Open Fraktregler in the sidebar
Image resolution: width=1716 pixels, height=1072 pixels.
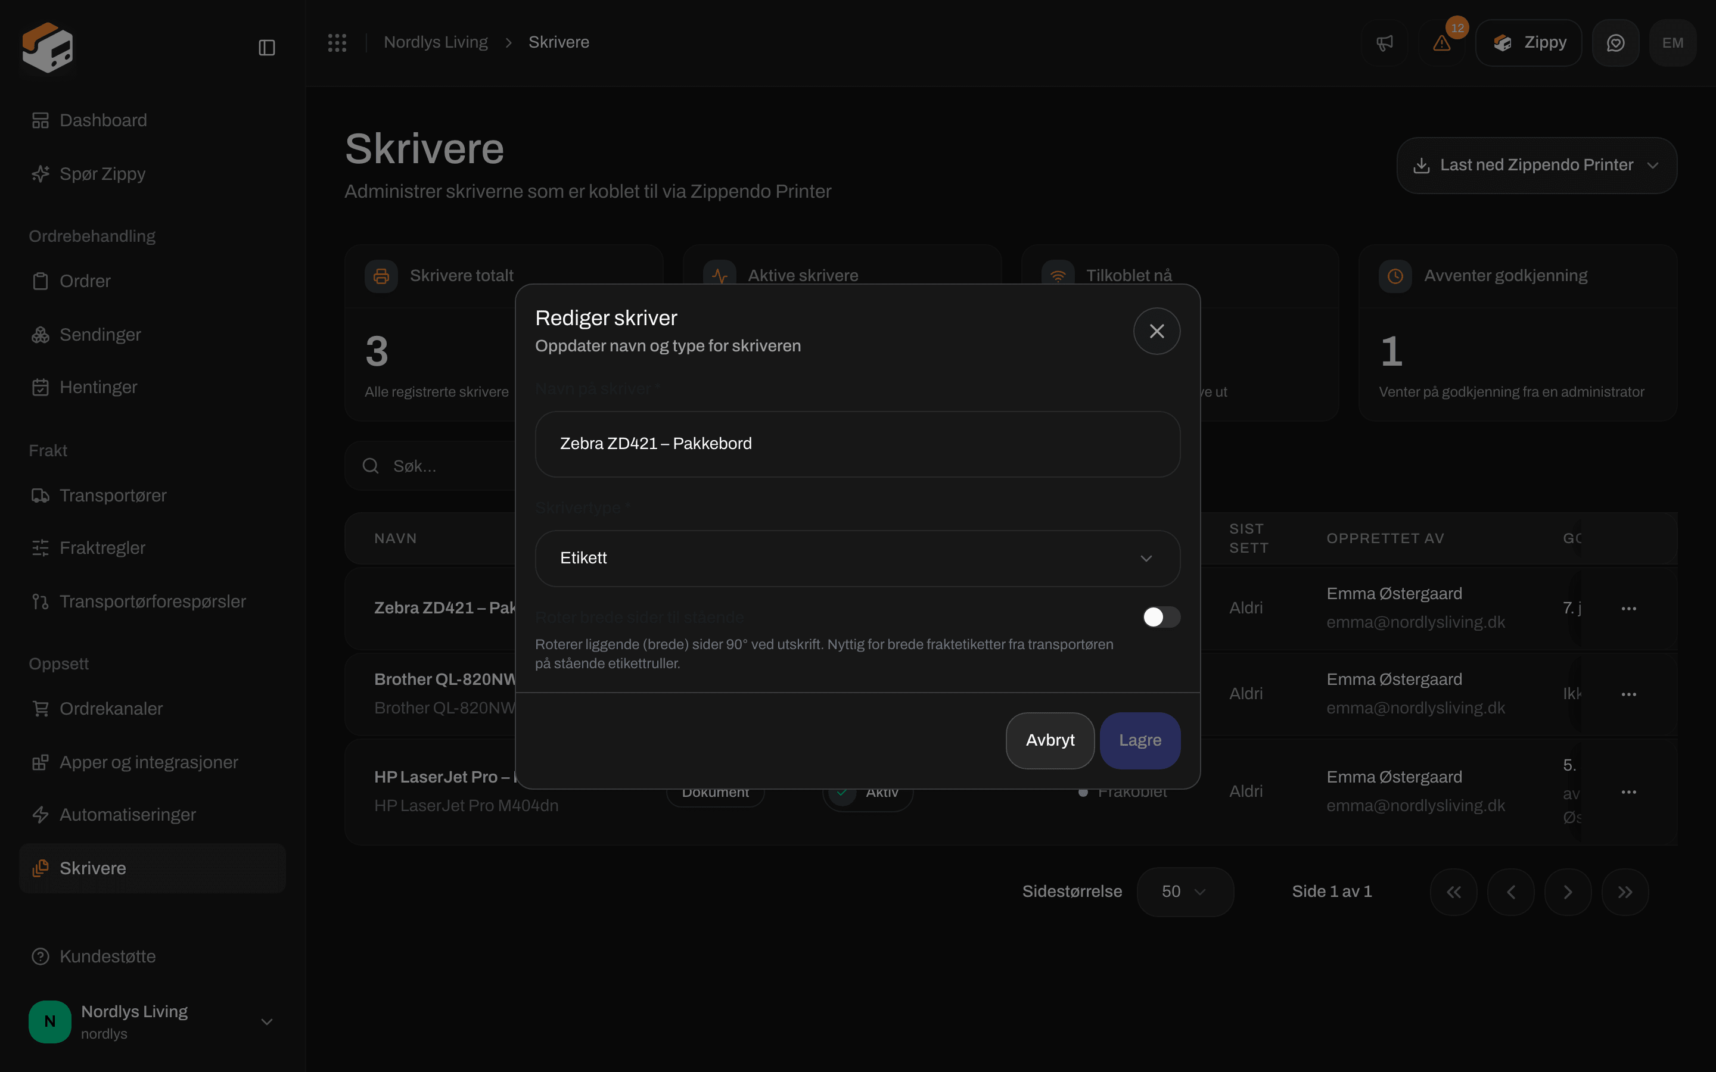[x=153, y=548]
